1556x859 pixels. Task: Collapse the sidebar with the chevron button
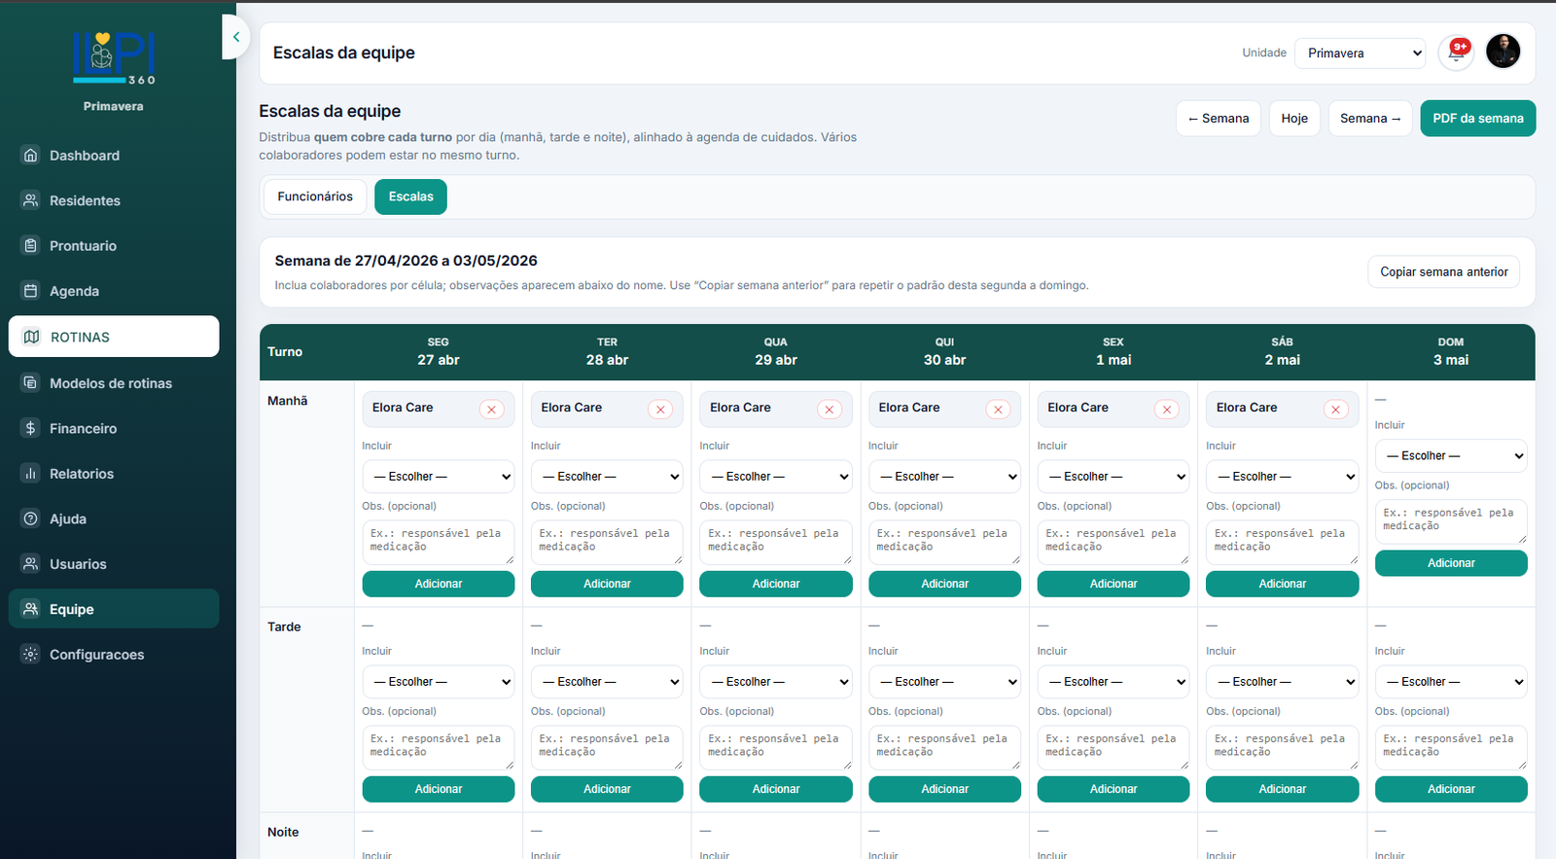point(235,37)
